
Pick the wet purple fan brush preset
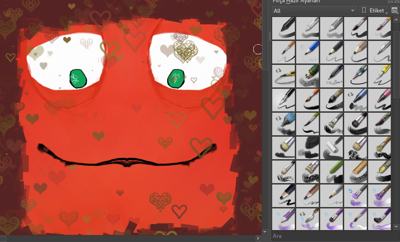click(x=379, y=196)
